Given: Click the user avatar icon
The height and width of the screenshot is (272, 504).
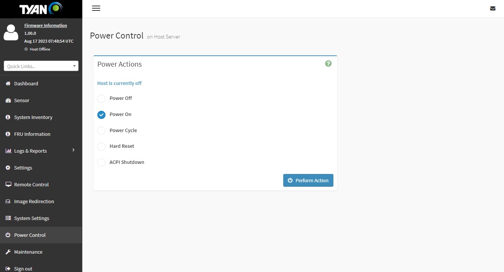Looking at the screenshot, I should click(x=11, y=33).
